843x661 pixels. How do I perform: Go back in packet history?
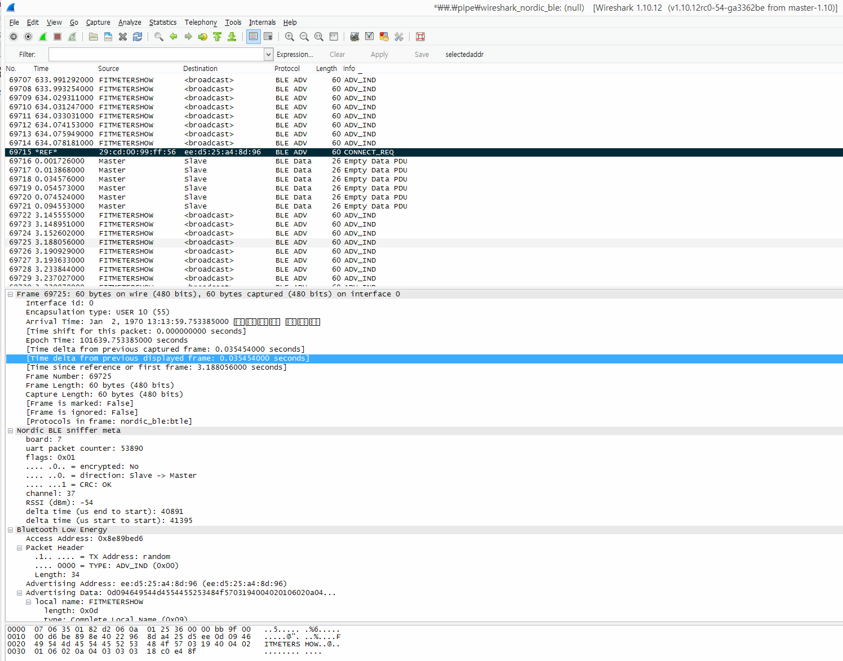point(174,37)
